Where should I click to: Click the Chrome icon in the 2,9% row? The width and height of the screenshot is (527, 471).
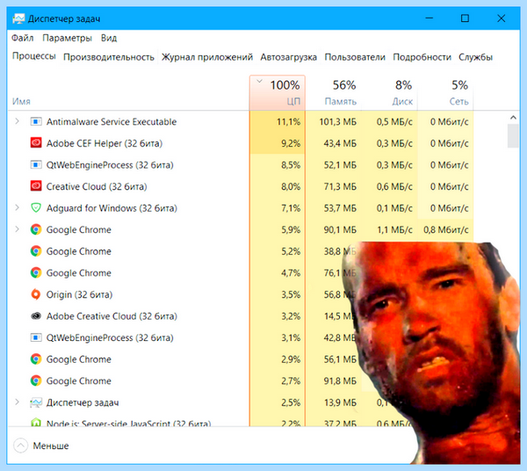(36, 359)
